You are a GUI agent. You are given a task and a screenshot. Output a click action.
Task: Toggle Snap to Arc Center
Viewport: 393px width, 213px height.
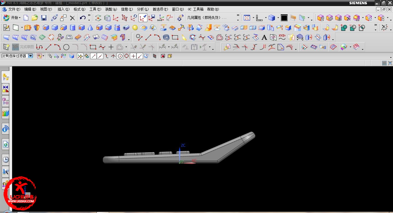tap(120, 56)
